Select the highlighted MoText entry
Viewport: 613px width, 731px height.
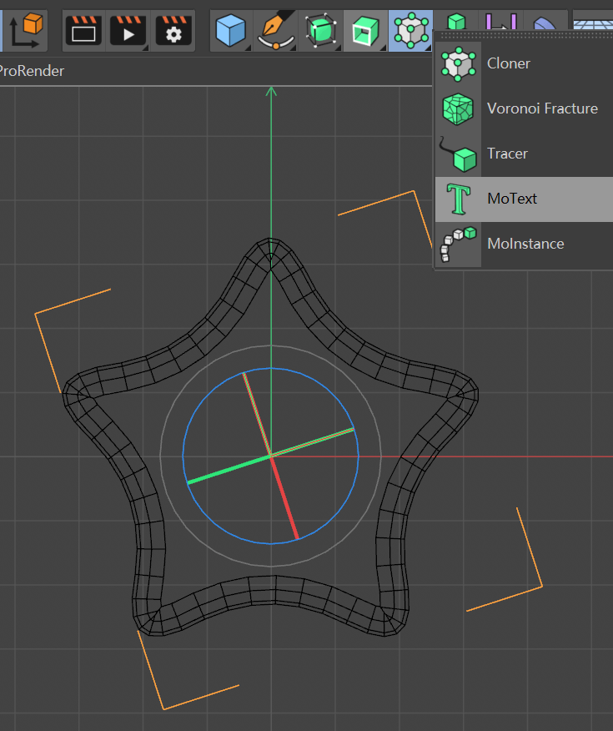tap(524, 199)
